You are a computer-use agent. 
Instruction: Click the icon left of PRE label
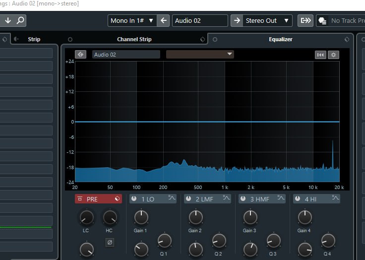(x=80, y=199)
